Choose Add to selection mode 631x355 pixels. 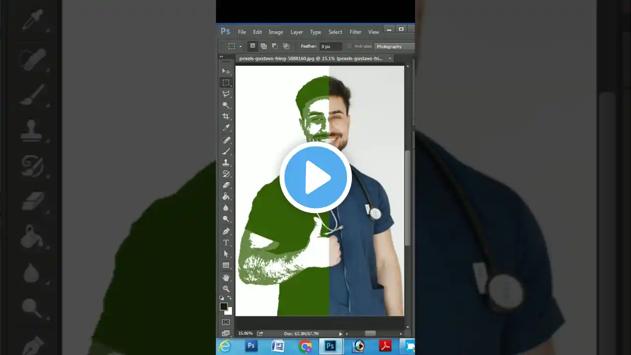tap(264, 46)
